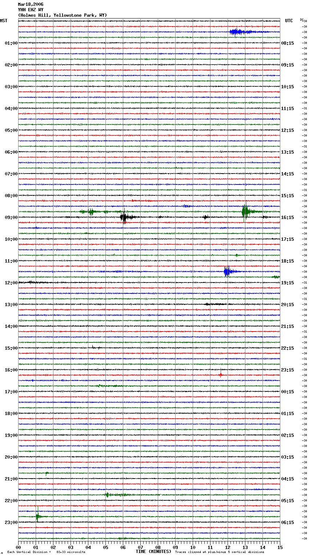Click the 21:15 UTC time label
309x557 pixels.
288,326
